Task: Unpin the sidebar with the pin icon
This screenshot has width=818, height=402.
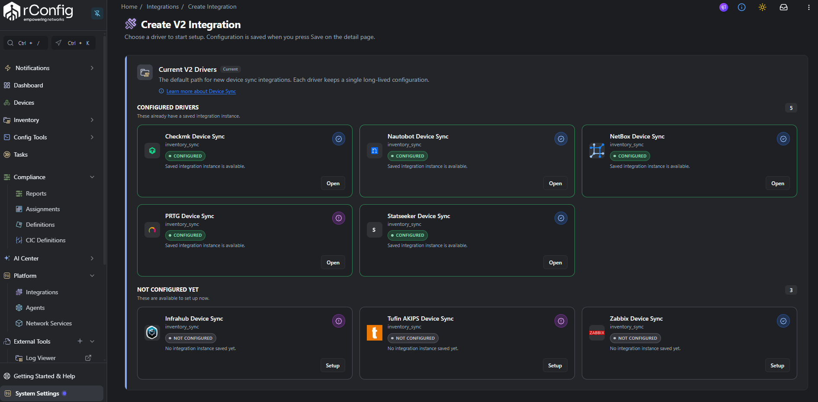Action: 97,13
